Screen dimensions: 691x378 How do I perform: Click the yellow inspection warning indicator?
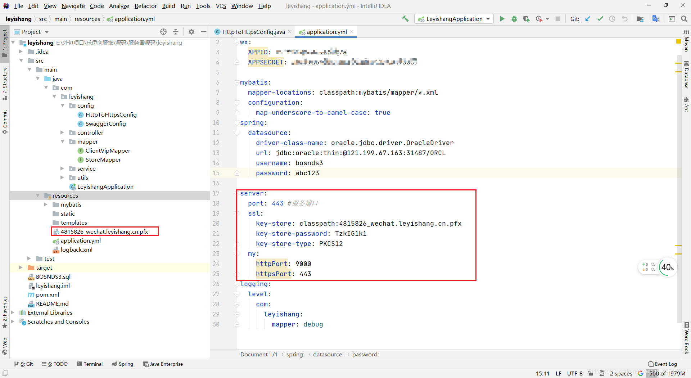678,41
